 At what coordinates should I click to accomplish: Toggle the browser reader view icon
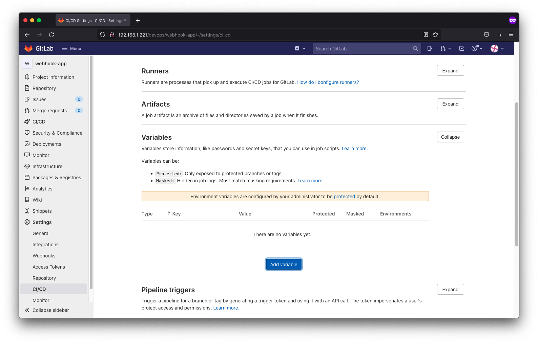(426, 35)
